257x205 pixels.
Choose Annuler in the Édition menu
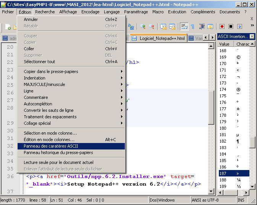(71, 19)
